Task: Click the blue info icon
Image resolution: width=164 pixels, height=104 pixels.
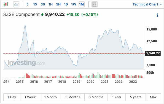Action: click(157, 15)
